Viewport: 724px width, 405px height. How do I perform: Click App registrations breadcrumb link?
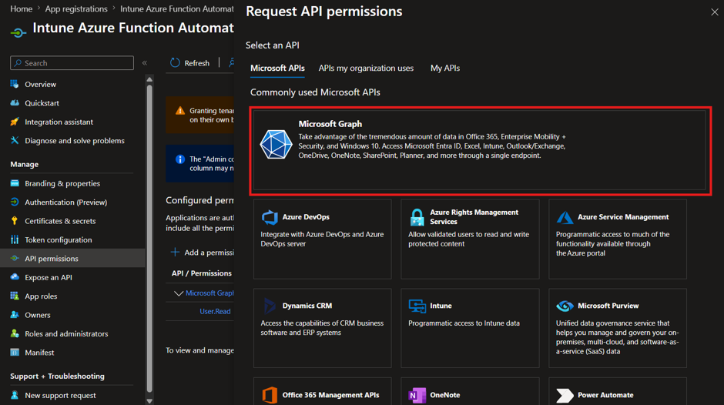pyautogui.click(x=76, y=8)
